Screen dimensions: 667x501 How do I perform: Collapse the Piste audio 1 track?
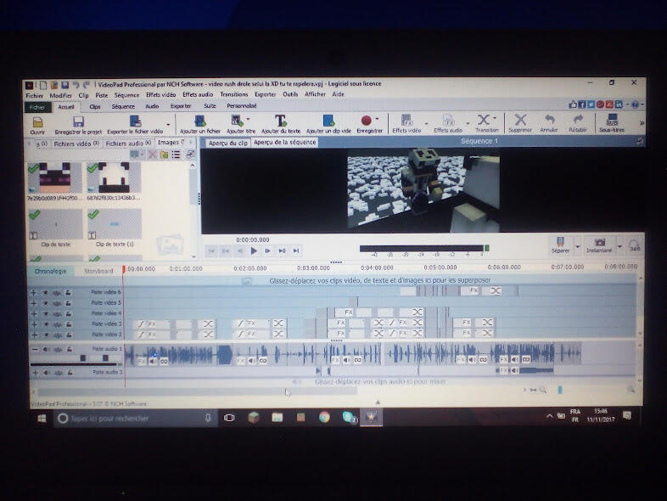pyautogui.click(x=34, y=349)
